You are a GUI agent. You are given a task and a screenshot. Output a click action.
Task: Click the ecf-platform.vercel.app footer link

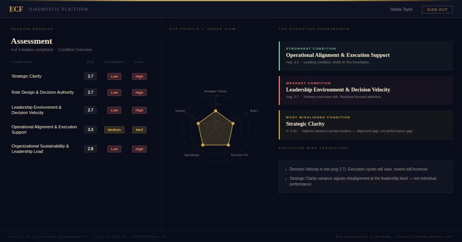click(425, 237)
